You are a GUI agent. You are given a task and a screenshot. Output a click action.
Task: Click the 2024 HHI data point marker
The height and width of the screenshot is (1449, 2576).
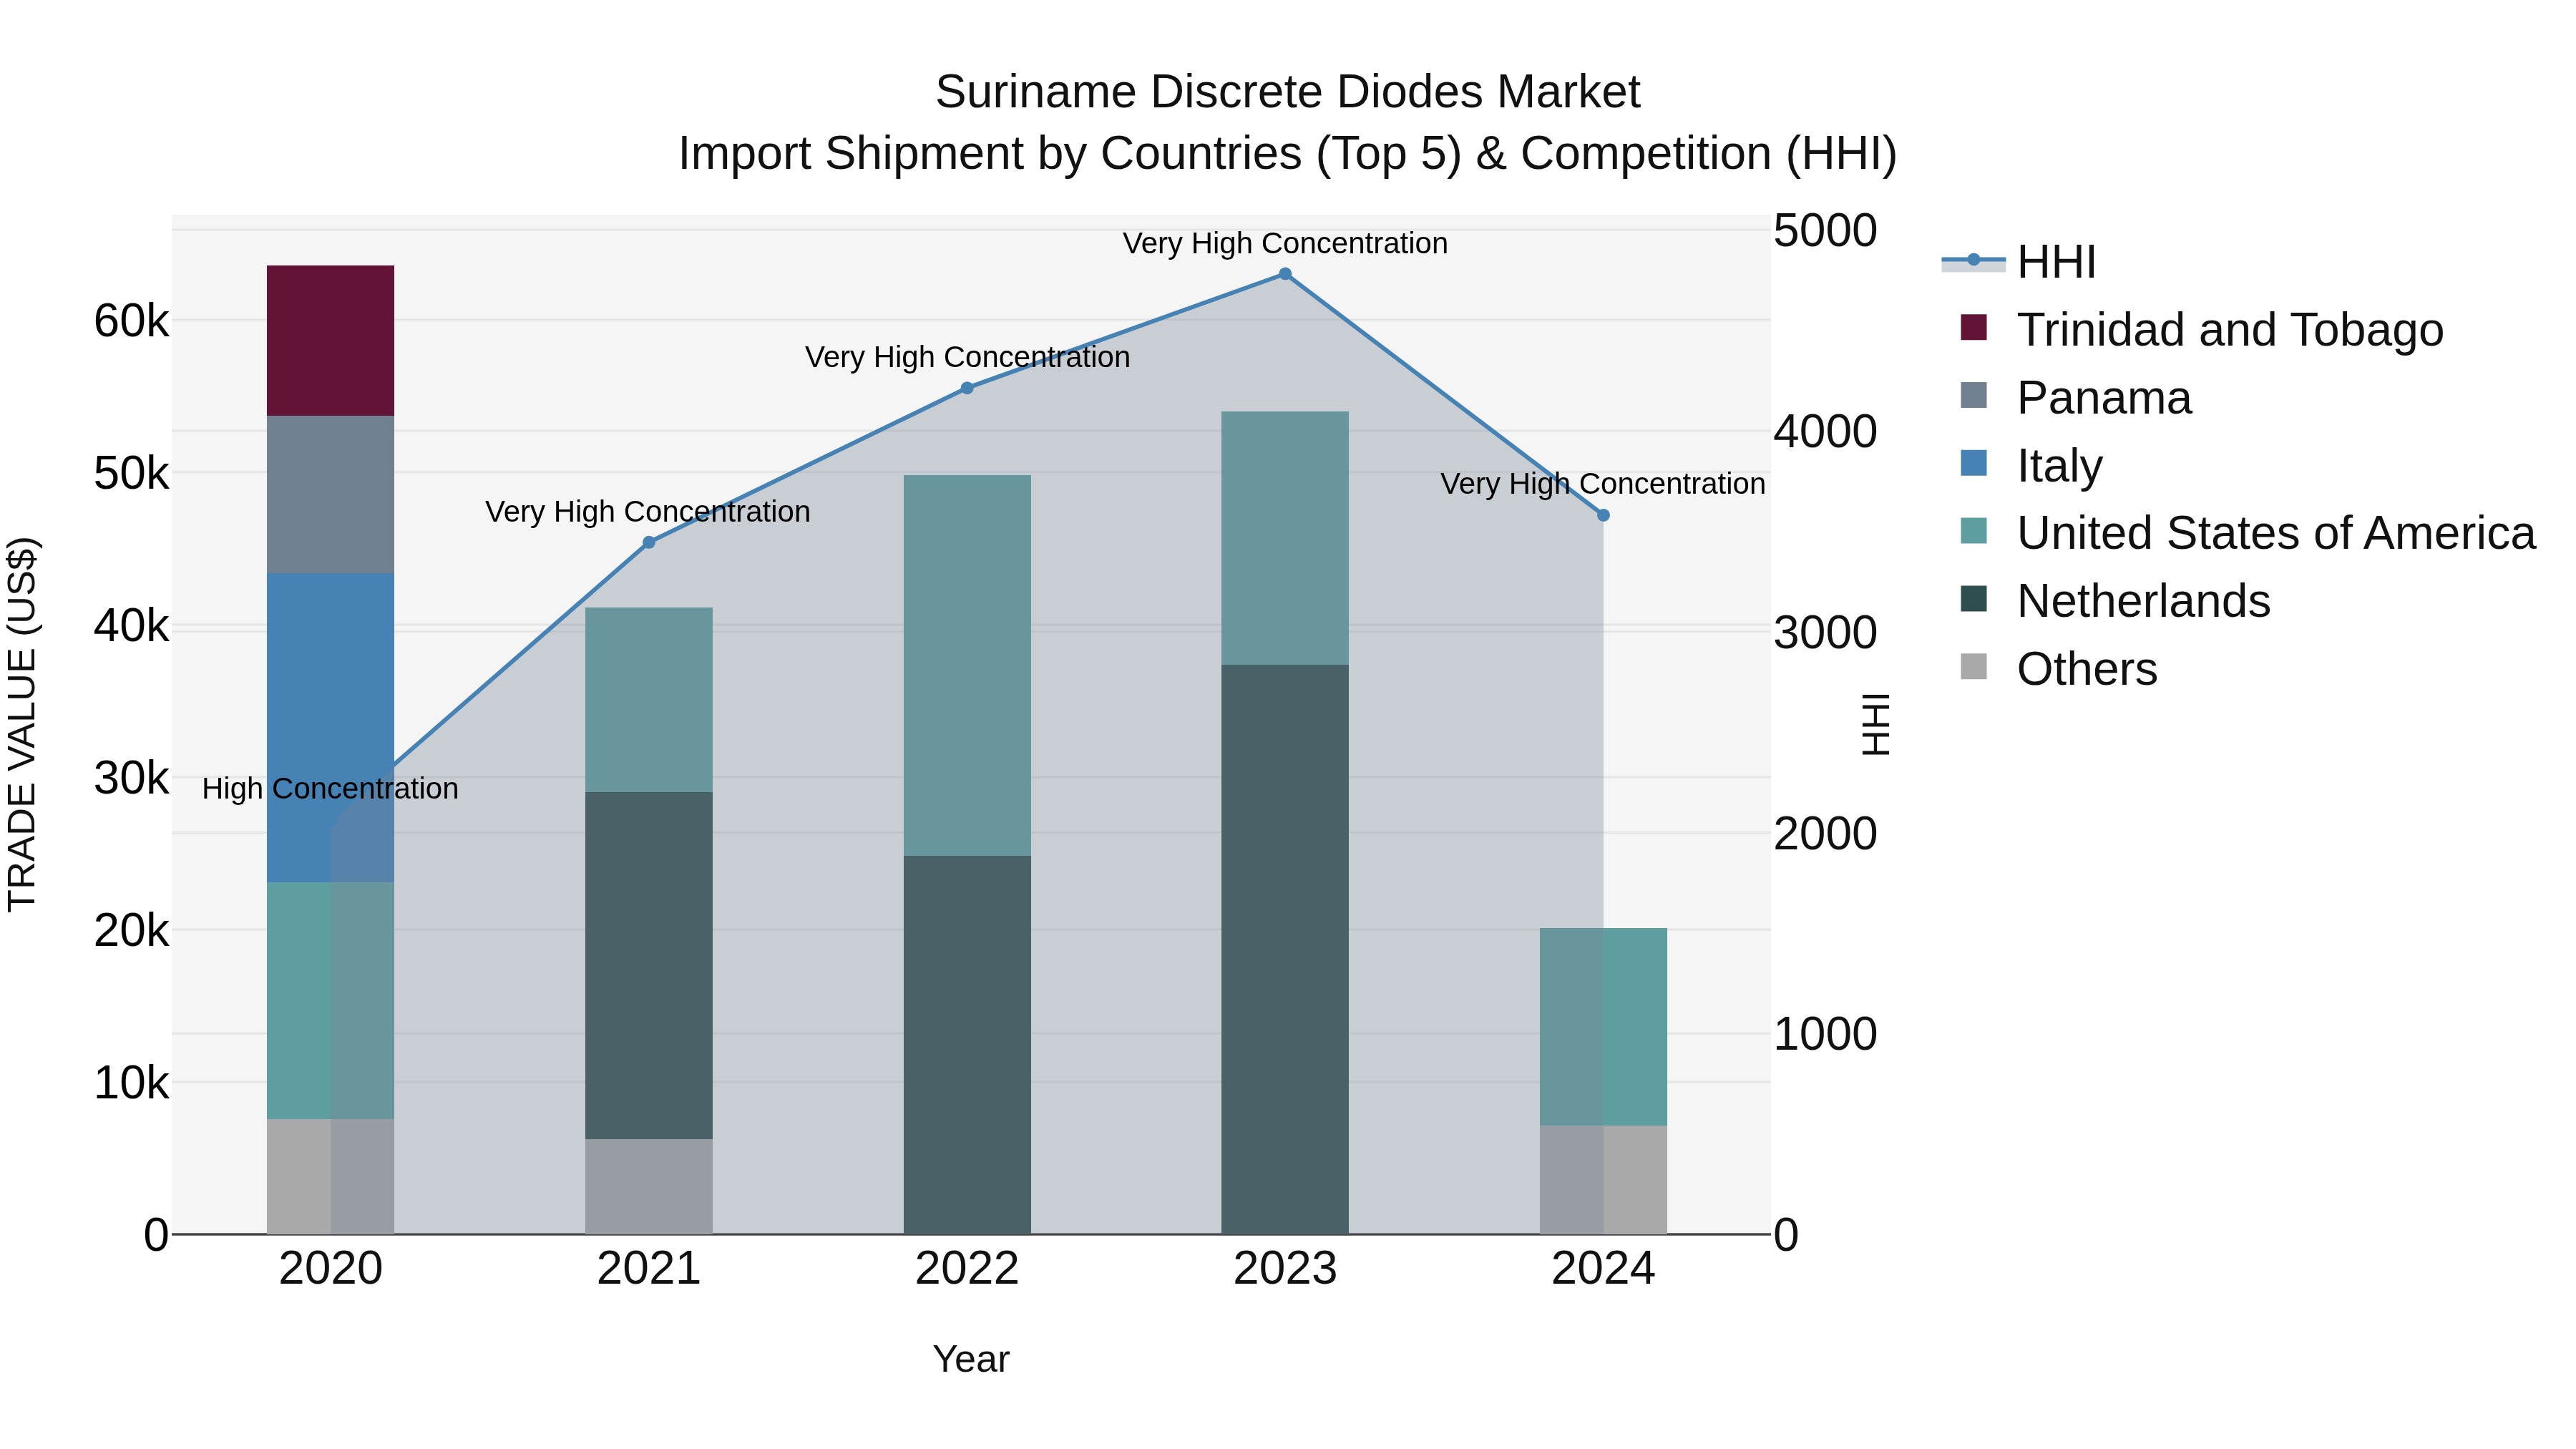tap(1603, 515)
